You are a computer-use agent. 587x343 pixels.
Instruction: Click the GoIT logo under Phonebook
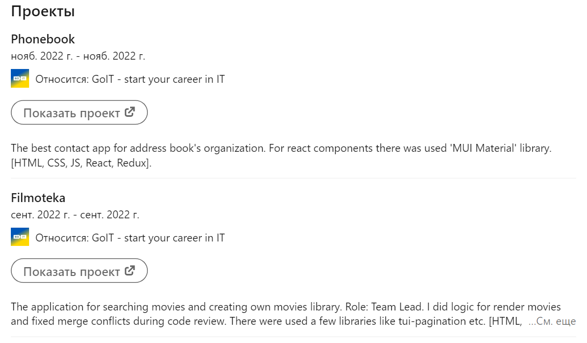20,78
